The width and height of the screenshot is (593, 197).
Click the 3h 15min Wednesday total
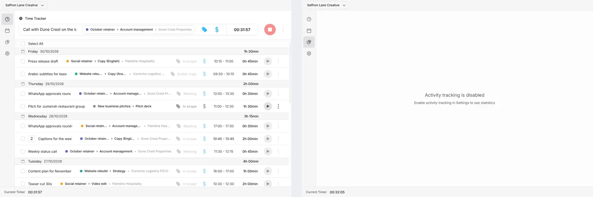click(x=251, y=116)
